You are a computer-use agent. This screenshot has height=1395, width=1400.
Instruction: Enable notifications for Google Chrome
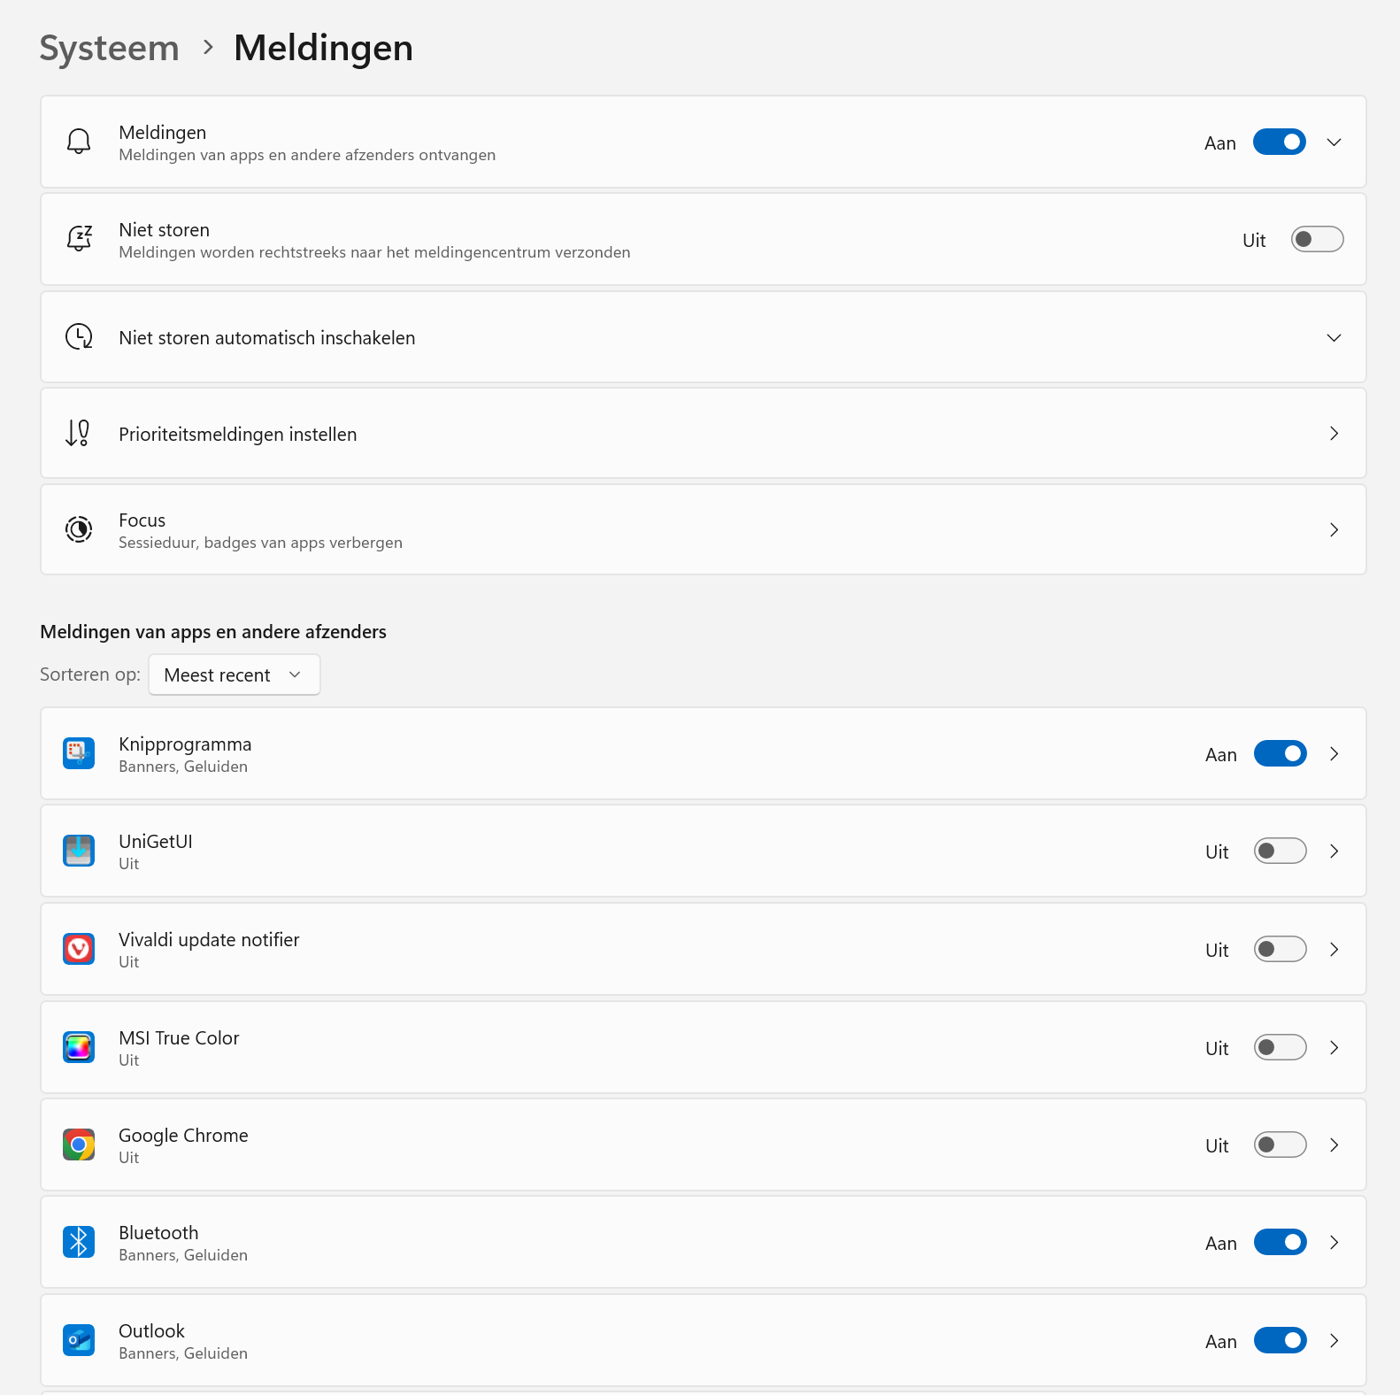coord(1280,1145)
